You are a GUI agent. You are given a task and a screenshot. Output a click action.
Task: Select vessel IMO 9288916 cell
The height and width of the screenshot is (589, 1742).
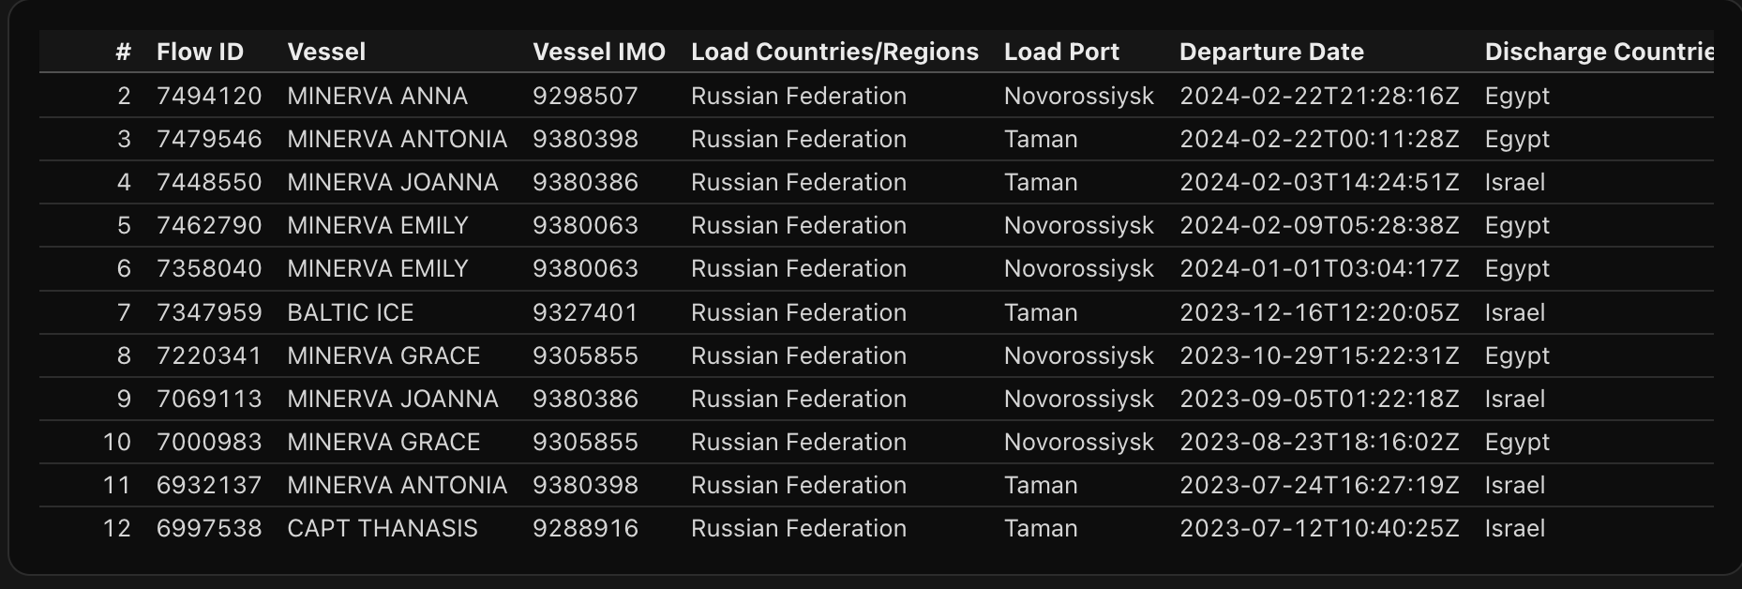[x=585, y=528]
